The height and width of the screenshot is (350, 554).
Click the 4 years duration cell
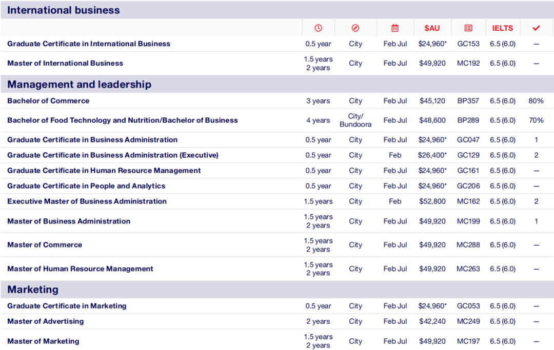pos(318,120)
